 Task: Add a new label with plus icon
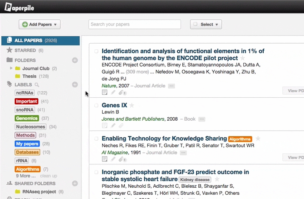74,85
